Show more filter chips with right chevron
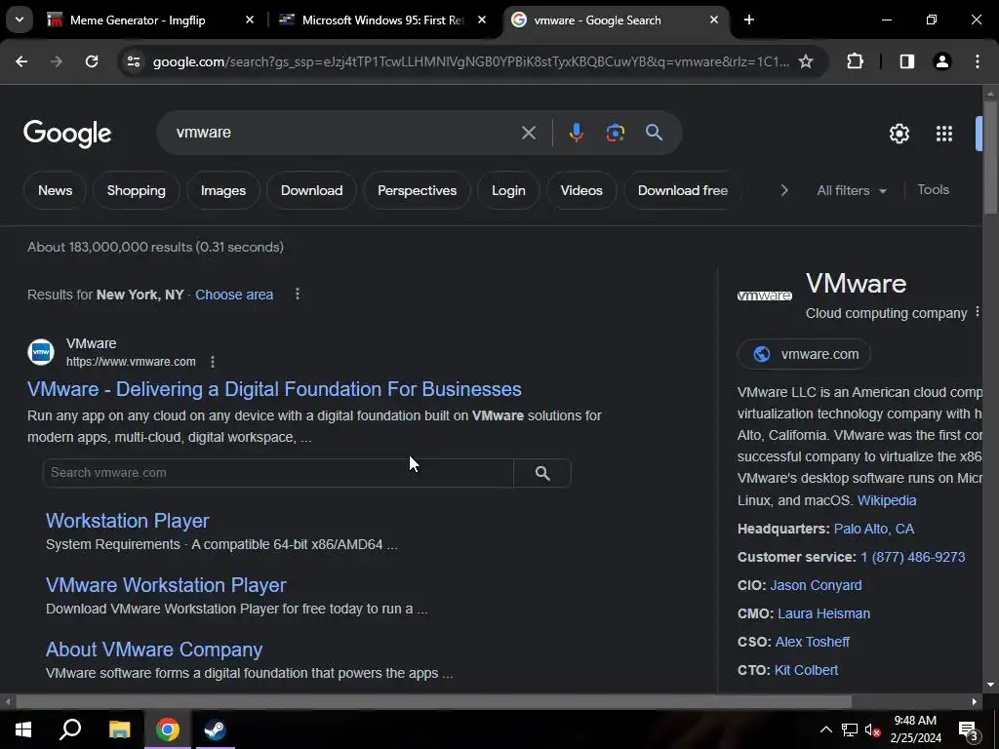Screen dimensions: 999x749 click(x=784, y=190)
